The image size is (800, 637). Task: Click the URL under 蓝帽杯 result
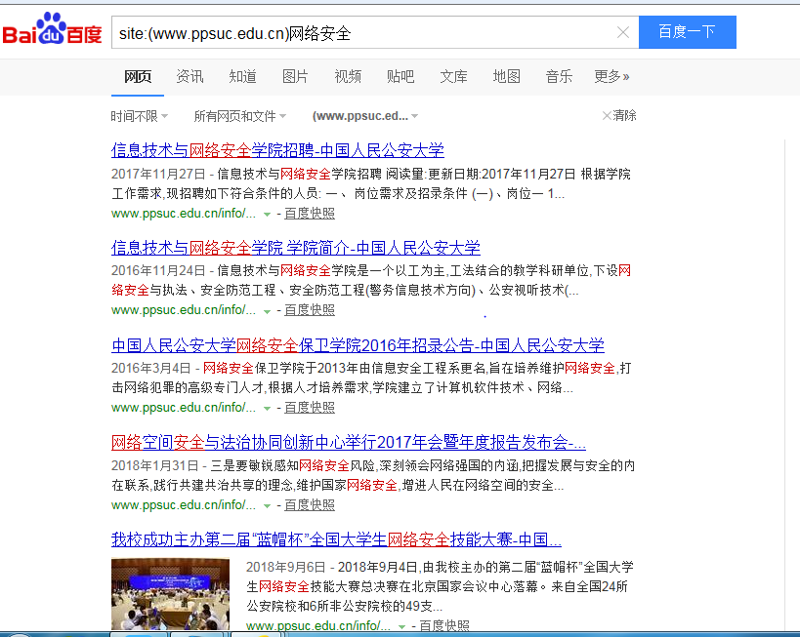(317, 626)
